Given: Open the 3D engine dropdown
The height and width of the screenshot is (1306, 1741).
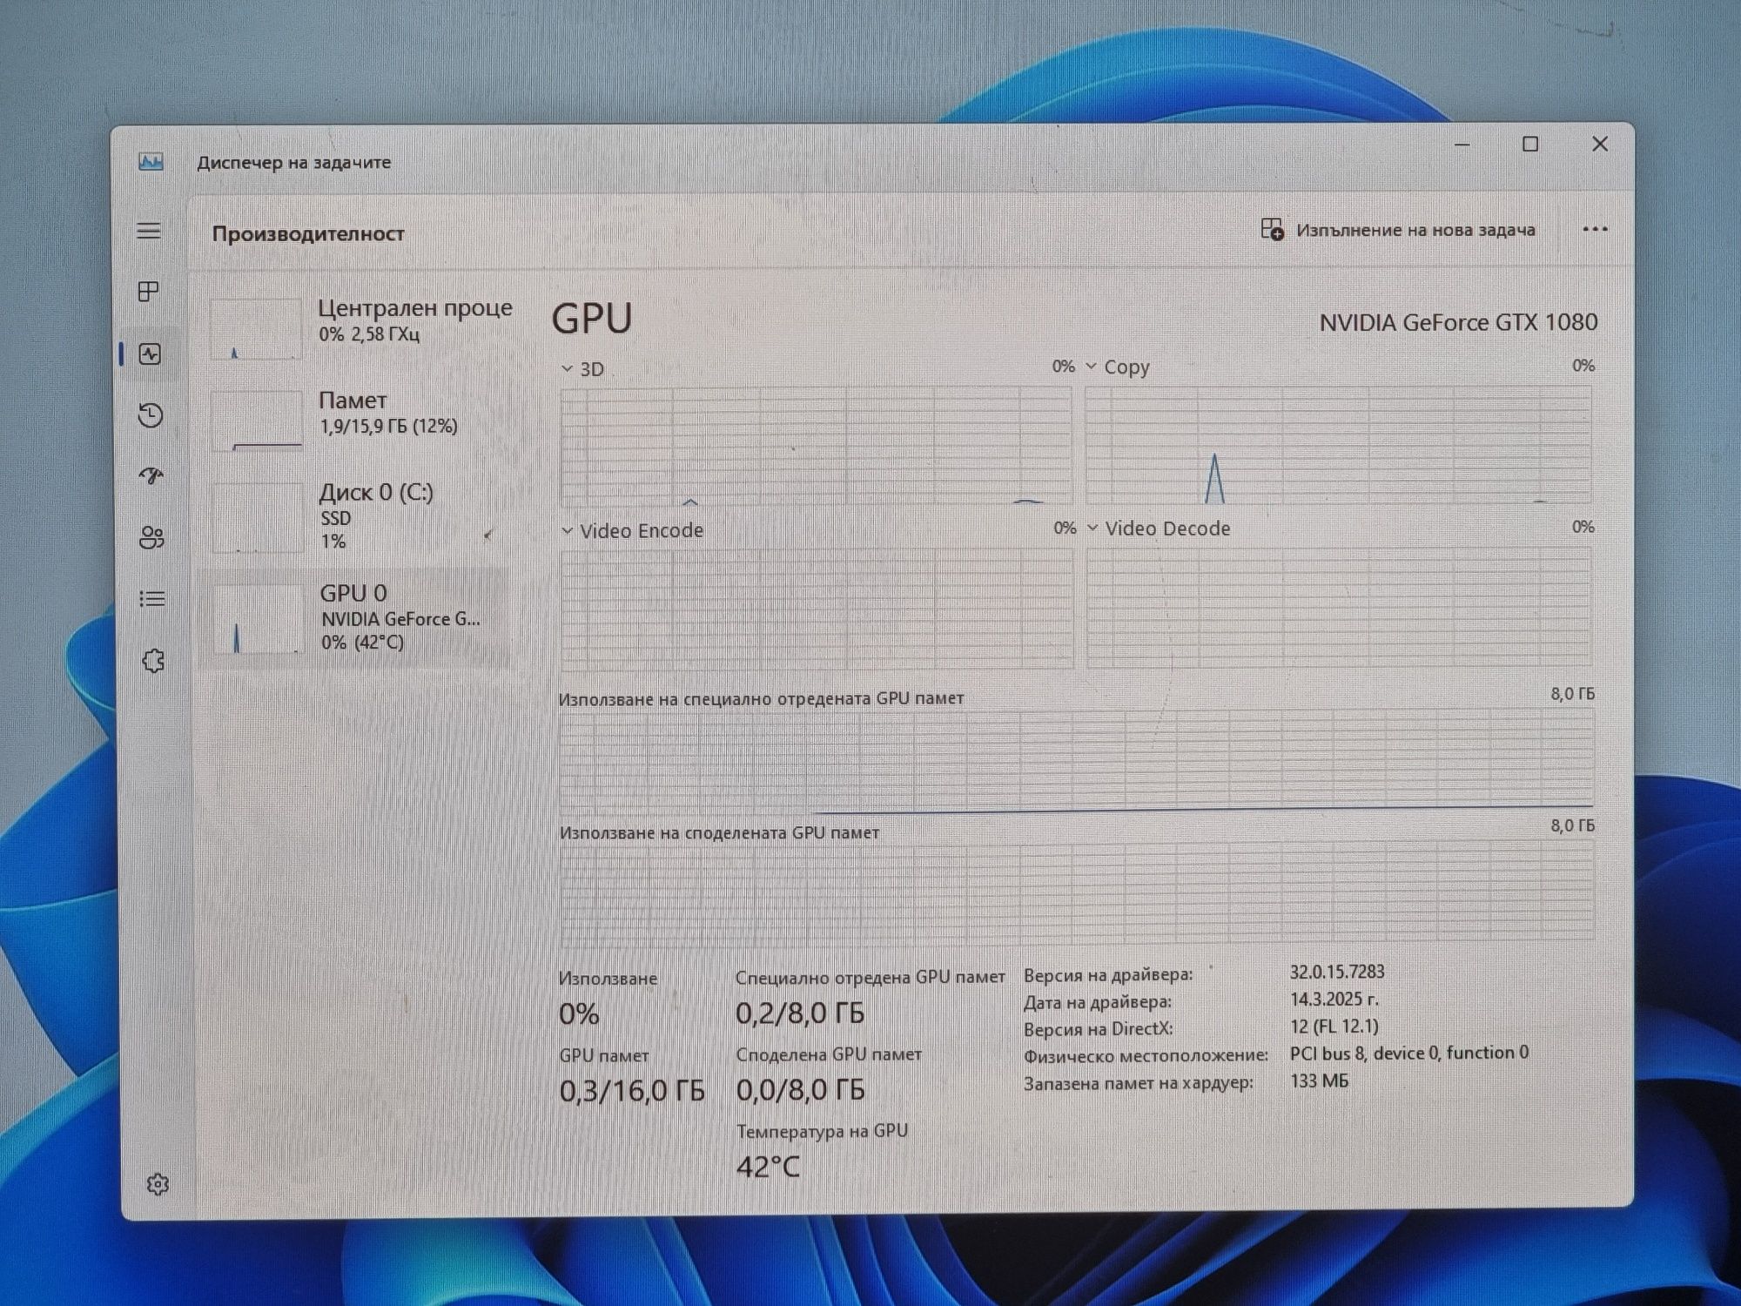Looking at the screenshot, I should (567, 369).
